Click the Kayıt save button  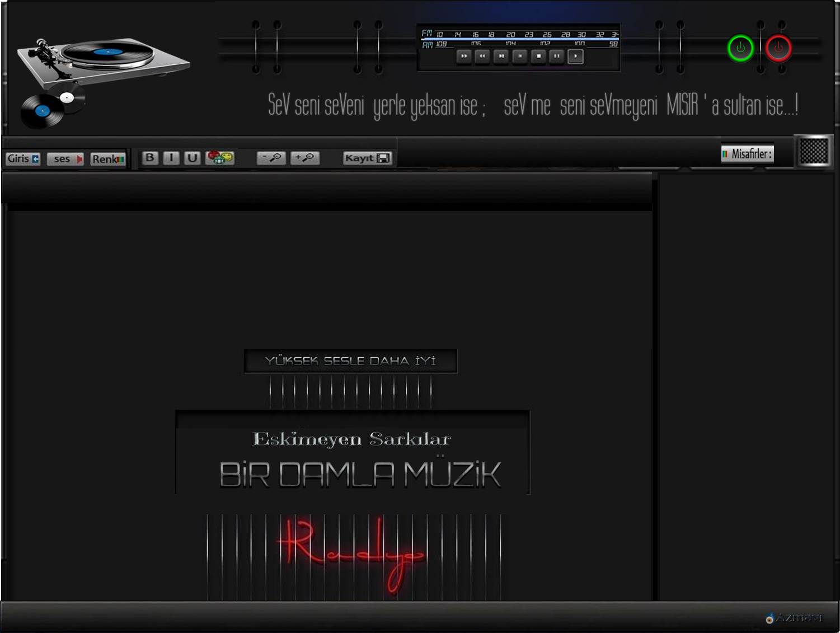coord(367,158)
